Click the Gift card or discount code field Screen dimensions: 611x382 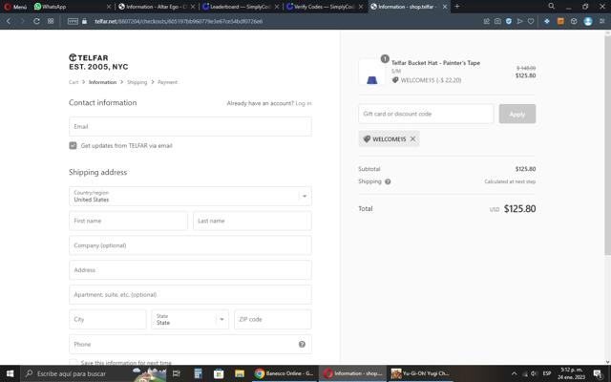[x=426, y=114]
